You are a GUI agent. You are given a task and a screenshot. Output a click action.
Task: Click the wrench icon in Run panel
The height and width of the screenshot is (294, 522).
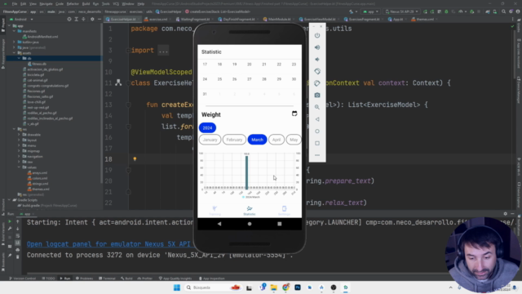click(10, 229)
